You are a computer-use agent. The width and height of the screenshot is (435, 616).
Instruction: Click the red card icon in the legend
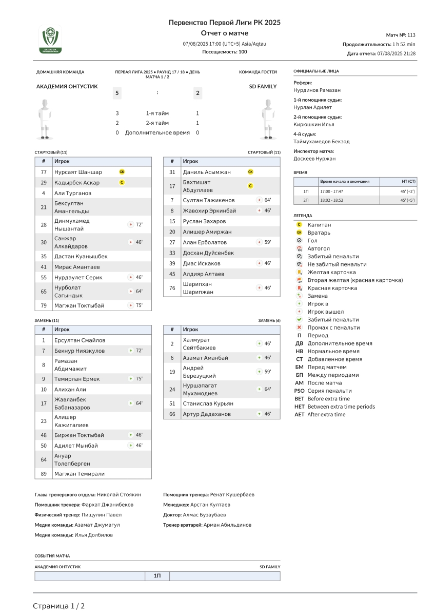[299, 288]
